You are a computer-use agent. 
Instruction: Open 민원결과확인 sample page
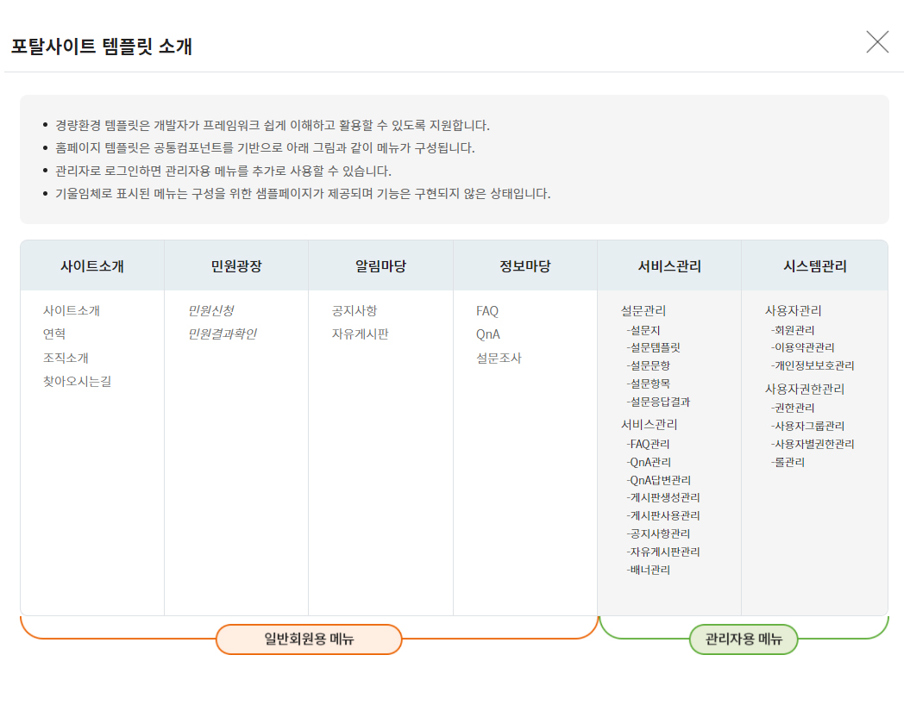coord(222,334)
